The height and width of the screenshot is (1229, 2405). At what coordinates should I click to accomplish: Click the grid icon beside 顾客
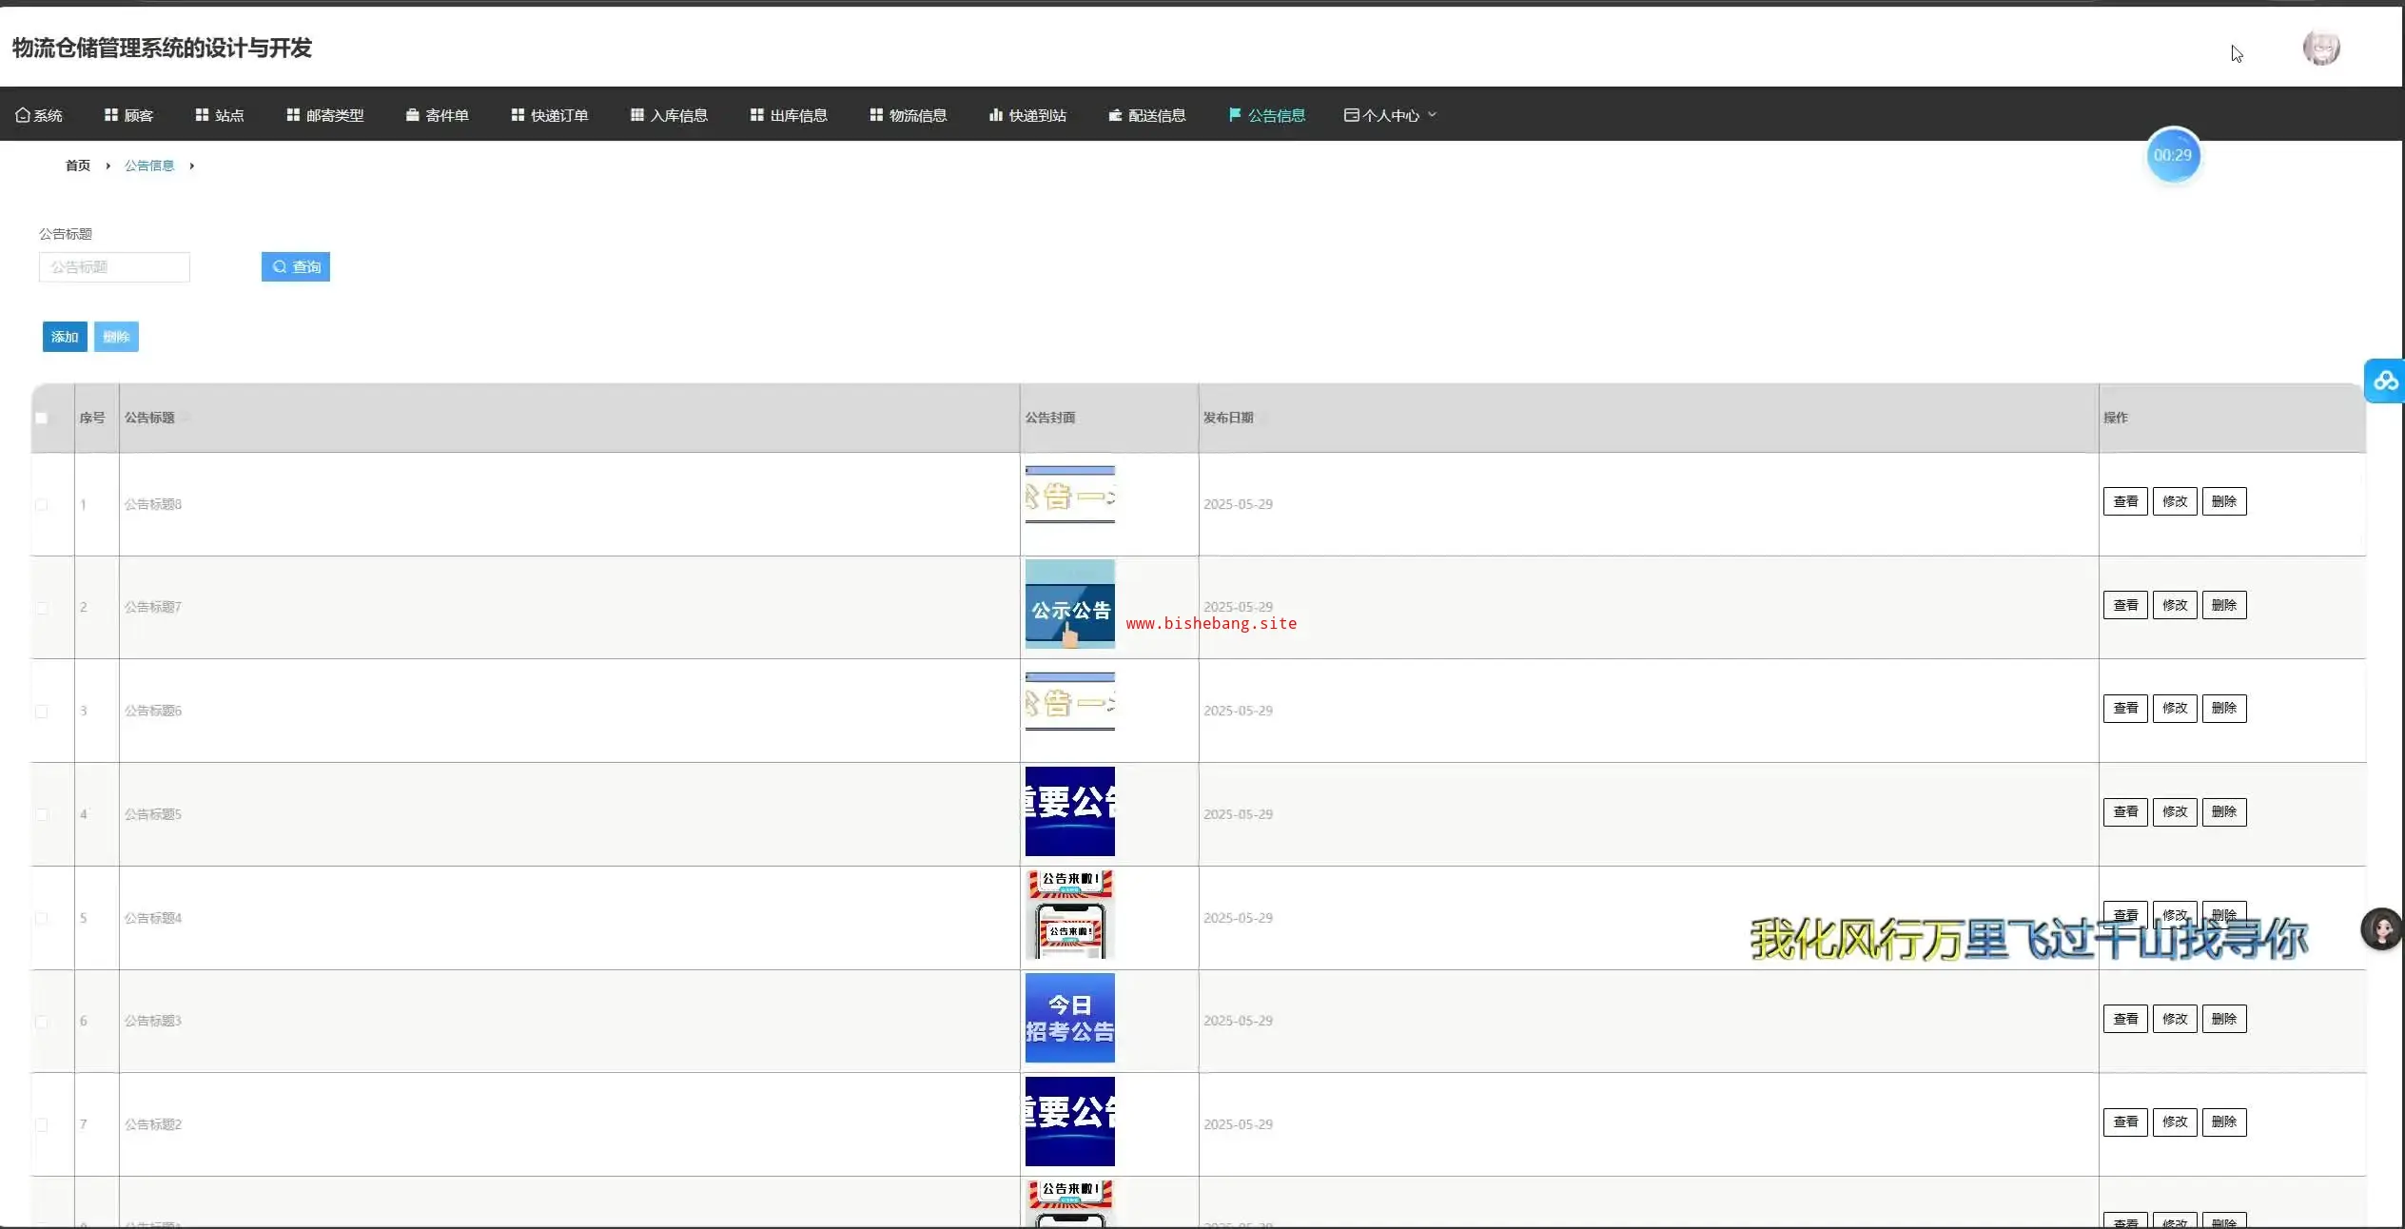click(111, 115)
